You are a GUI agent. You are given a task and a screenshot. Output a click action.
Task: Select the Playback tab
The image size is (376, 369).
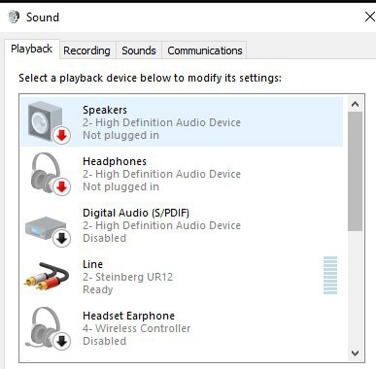coord(32,49)
